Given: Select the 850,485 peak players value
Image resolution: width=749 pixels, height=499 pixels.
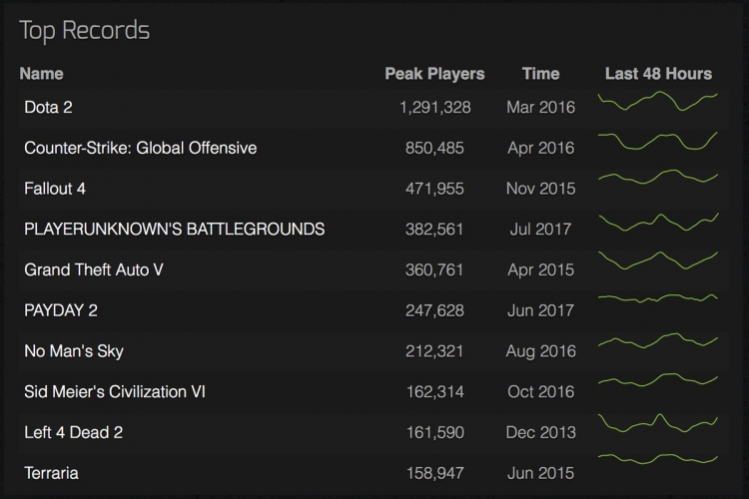Looking at the screenshot, I should tap(434, 148).
